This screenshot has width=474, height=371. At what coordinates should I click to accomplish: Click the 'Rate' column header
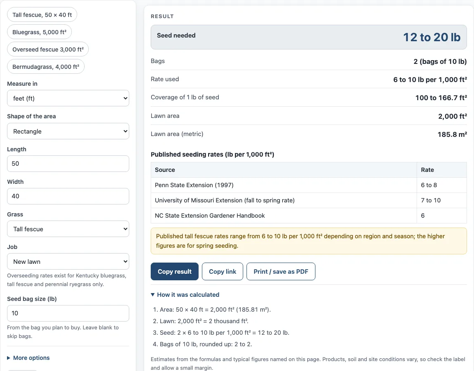(442, 170)
